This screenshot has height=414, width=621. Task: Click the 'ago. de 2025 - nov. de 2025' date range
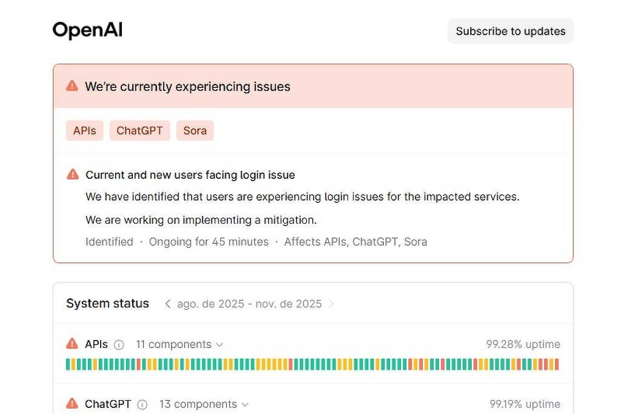(249, 304)
